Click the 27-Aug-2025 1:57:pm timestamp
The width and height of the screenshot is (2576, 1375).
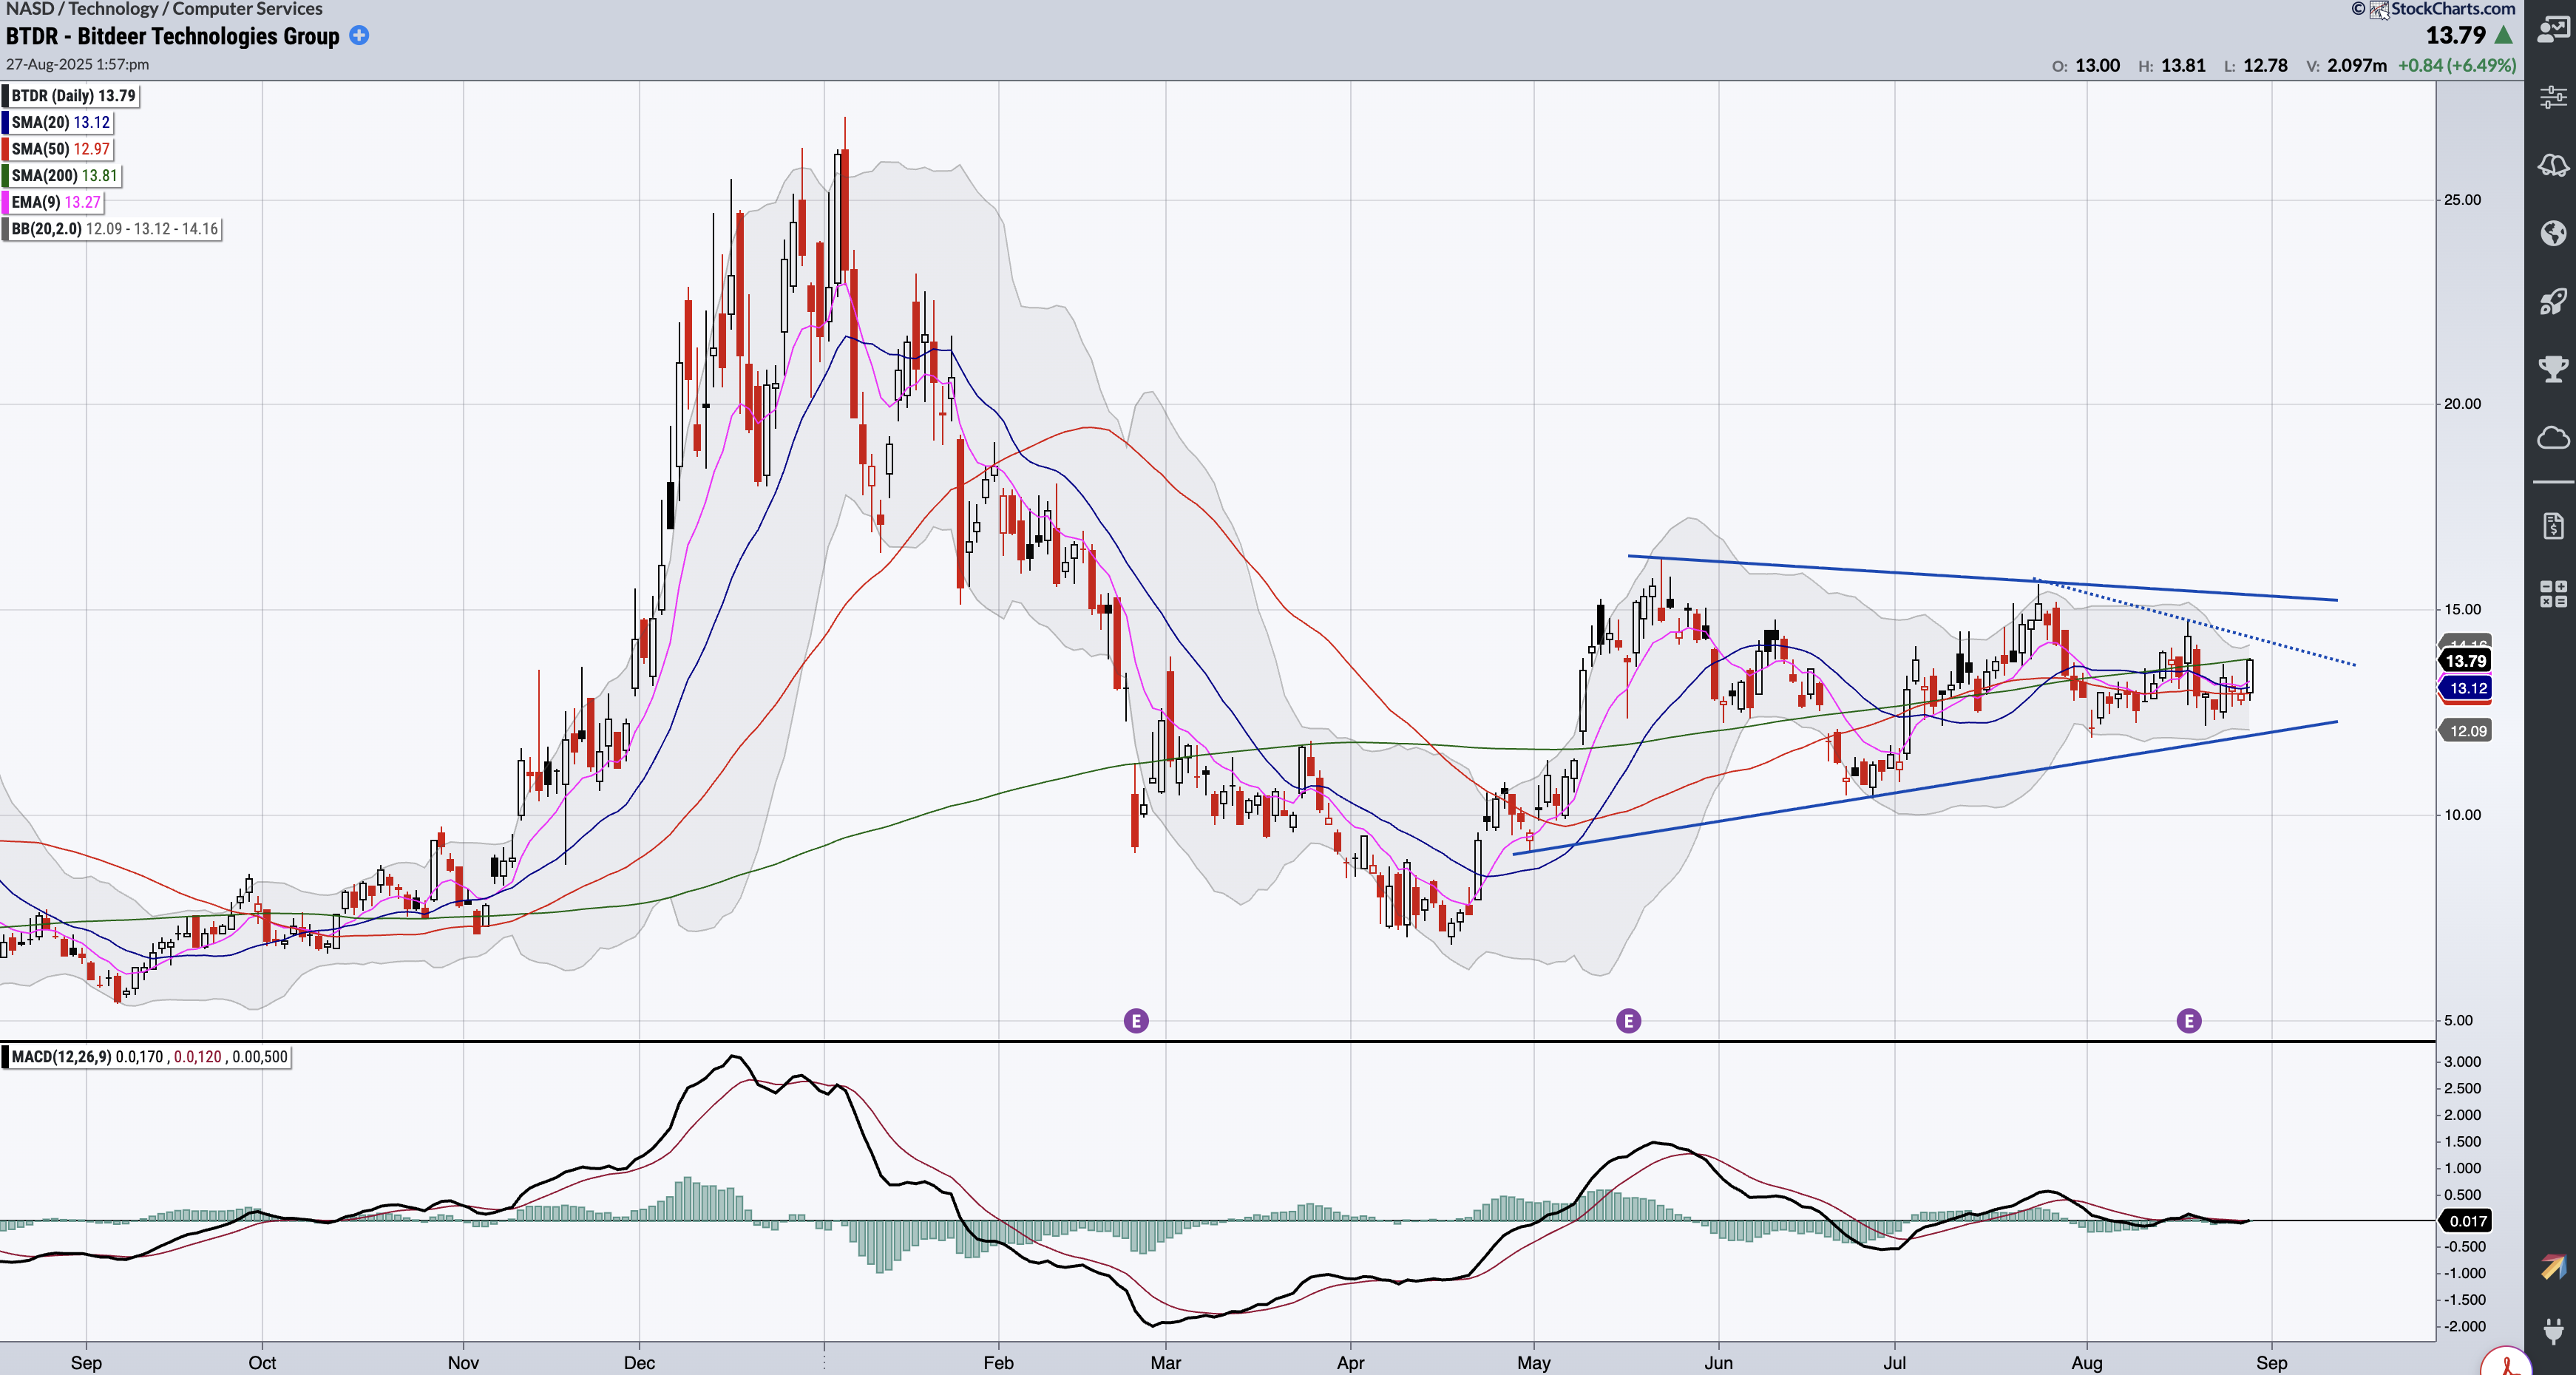coord(77,64)
